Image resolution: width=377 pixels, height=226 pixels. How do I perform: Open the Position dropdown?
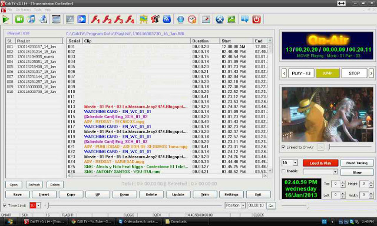[243, 205]
